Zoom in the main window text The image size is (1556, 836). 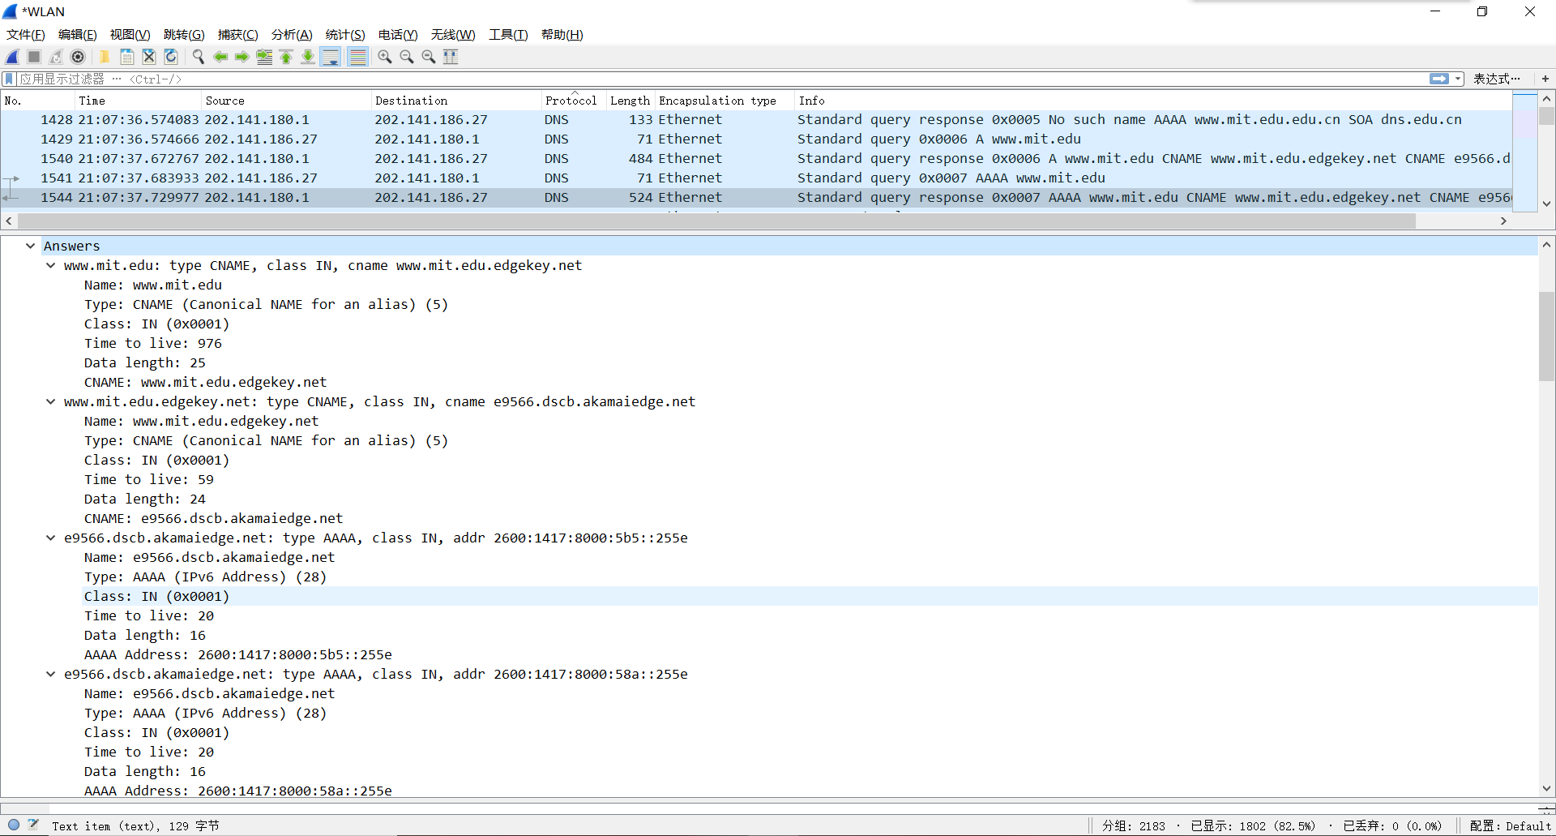click(385, 57)
